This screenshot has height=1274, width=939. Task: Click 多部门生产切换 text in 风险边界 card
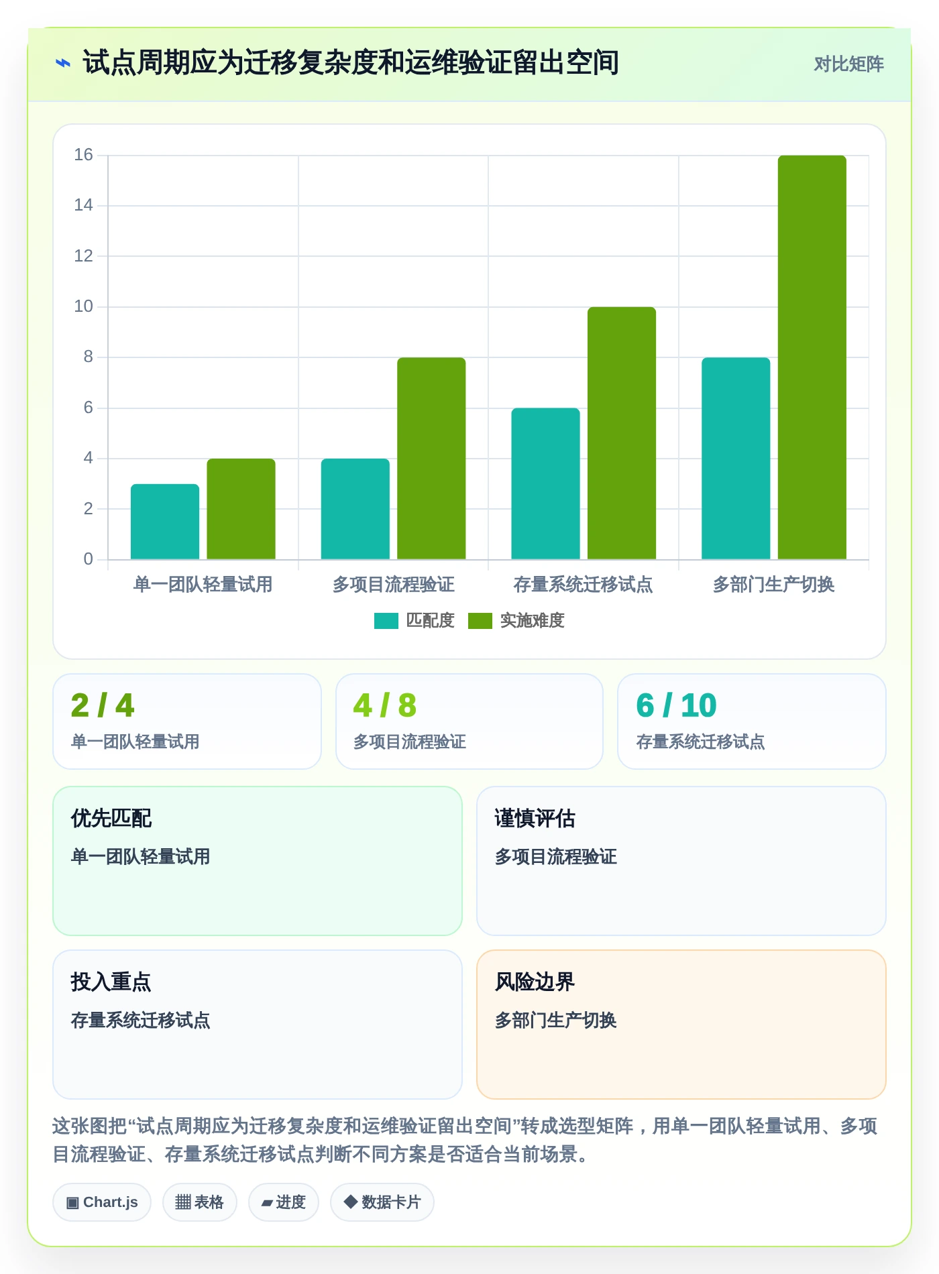point(555,1021)
